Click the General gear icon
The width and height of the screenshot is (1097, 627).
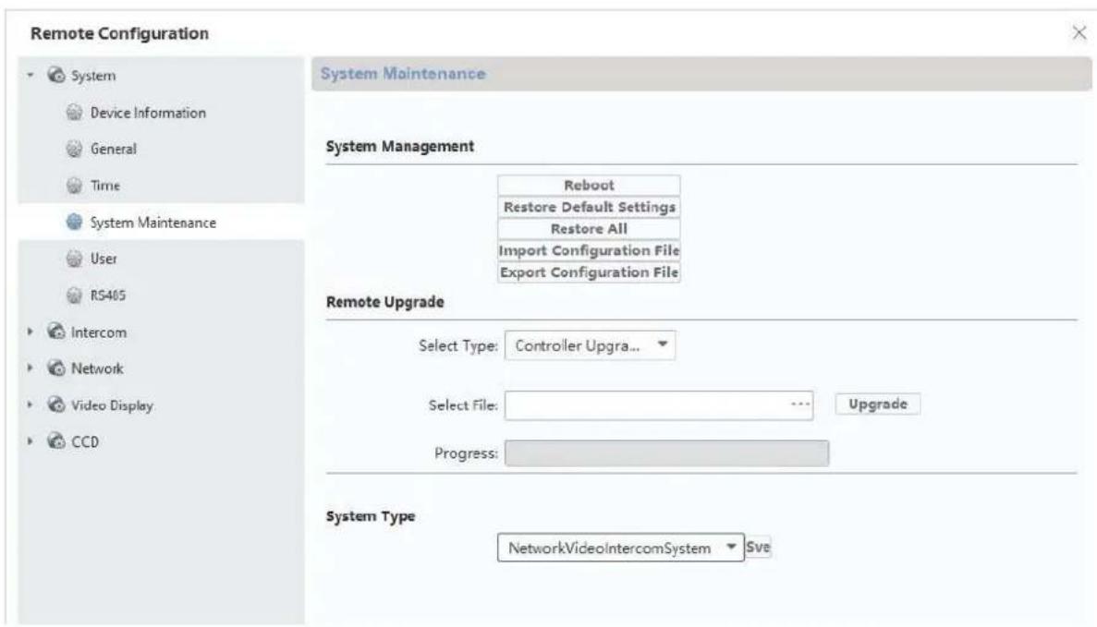(x=74, y=148)
